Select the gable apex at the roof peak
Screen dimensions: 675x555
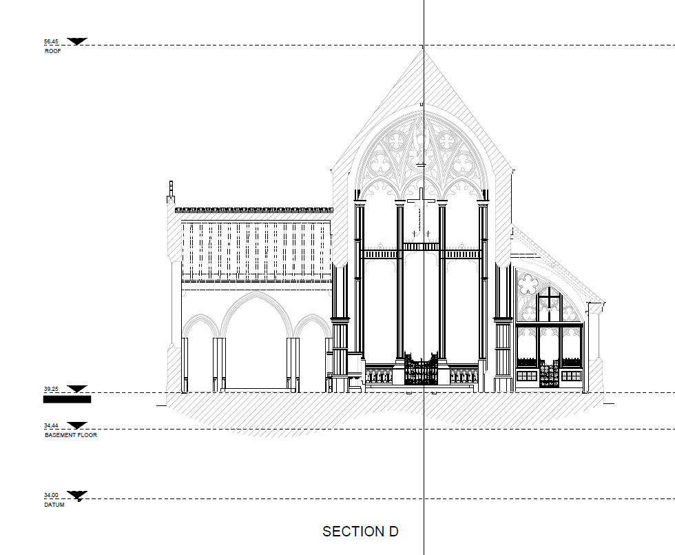423,48
